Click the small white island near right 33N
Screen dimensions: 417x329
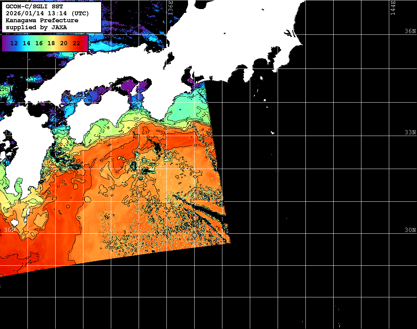tap(273, 133)
